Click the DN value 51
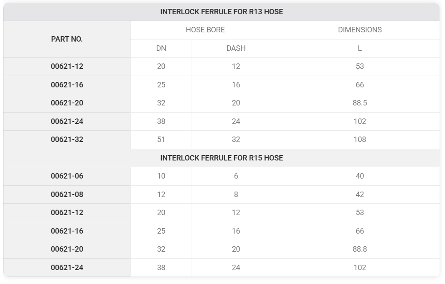Viewport: 445px width, 284px height. [x=161, y=139]
